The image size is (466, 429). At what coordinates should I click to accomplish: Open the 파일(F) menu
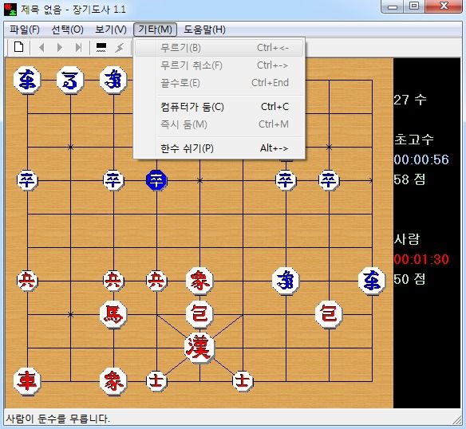pos(25,30)
